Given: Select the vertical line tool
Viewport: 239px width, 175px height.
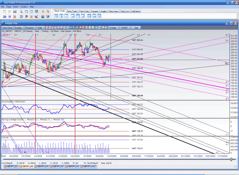Looking at the screenshot, I should [x=61, y=16].
